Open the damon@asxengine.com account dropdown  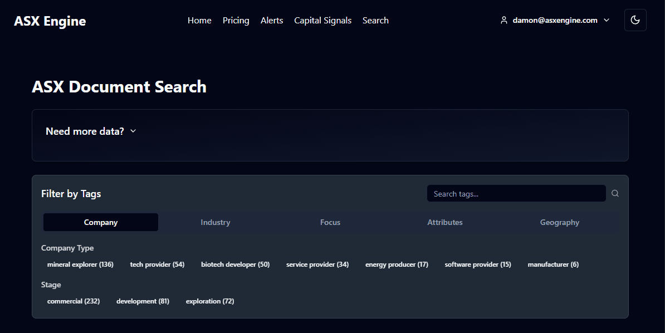coord(555,20)
